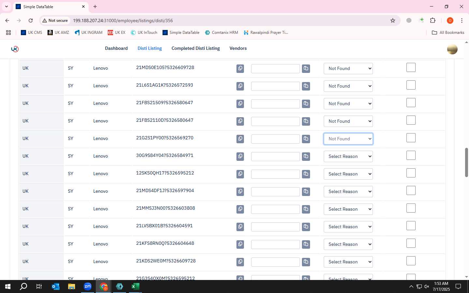Tick checkbox for 21LVSBX01B?5326604591 row
The height and width of the screenshot is (293, 469).
pyautogui.click(x=411, y=226)
